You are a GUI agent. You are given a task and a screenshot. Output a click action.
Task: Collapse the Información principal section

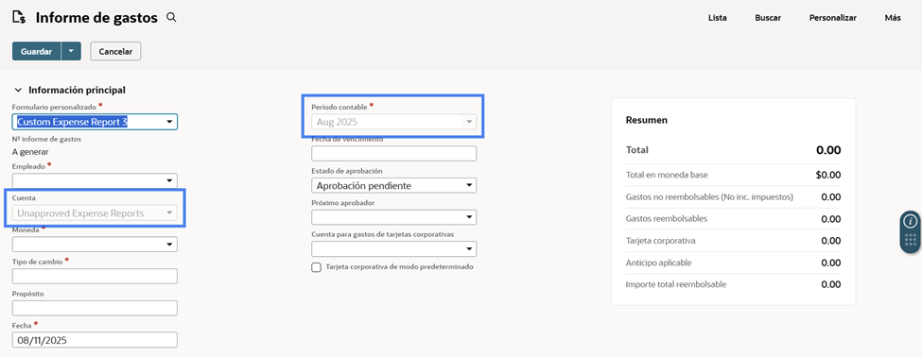(18, 91)
